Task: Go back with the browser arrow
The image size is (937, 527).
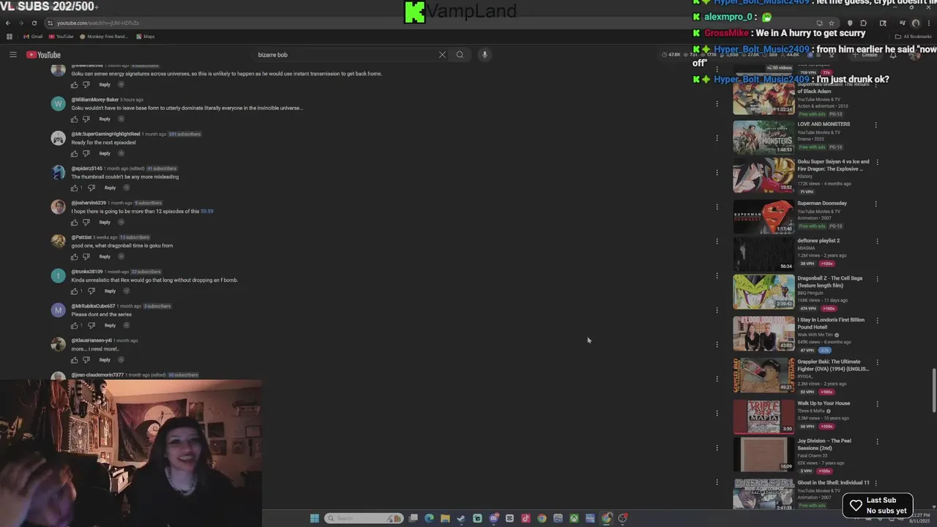Action: (8, 23)
